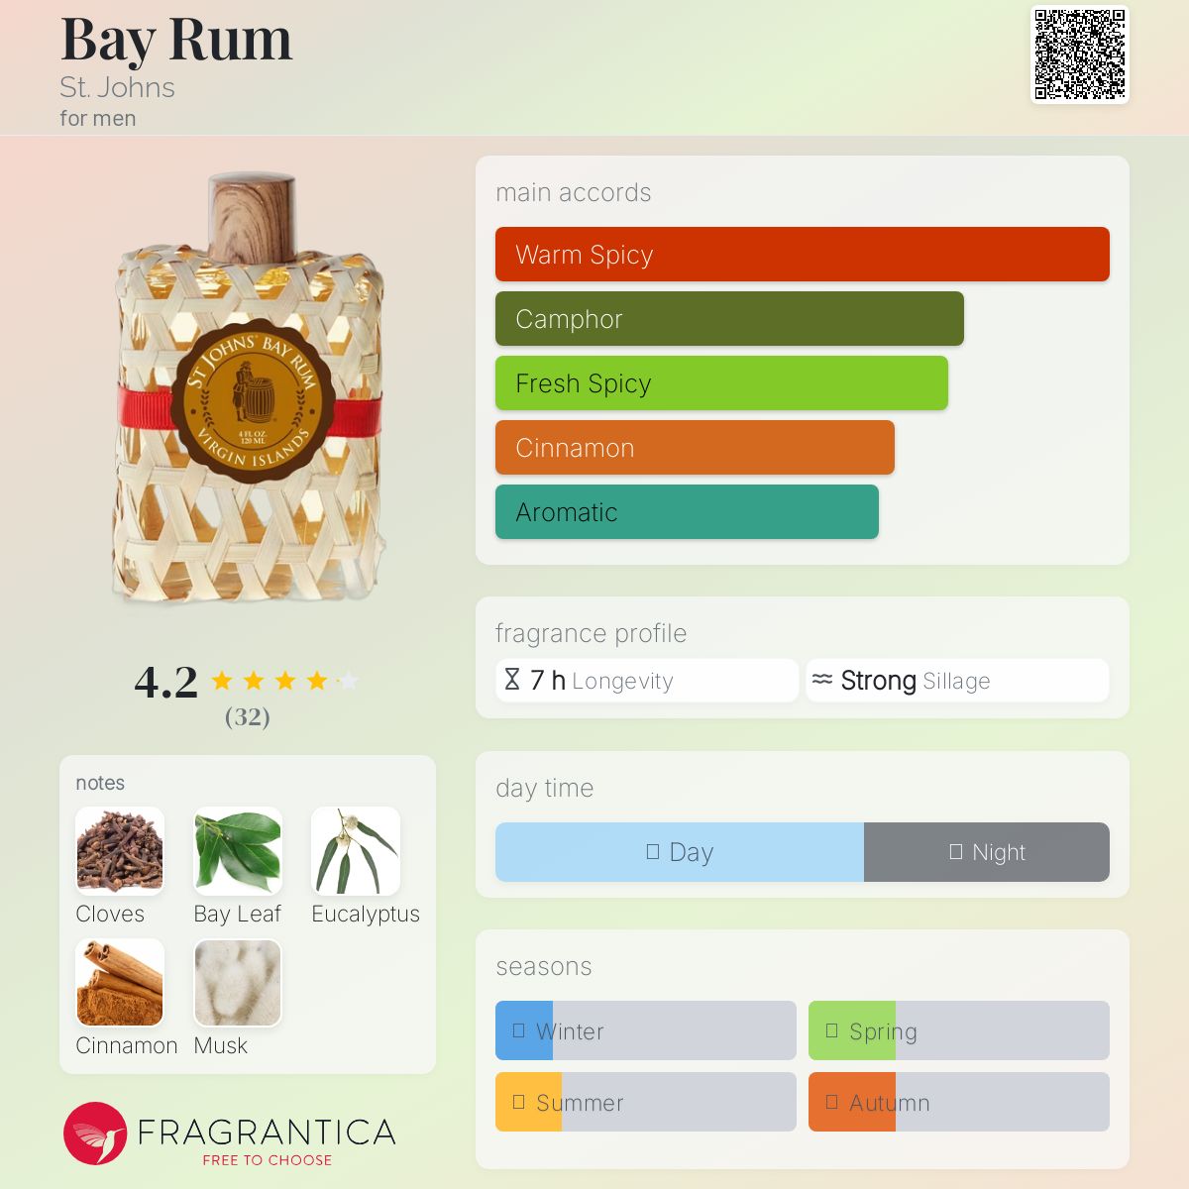The width and height of the screenshot is (1189, 1189).
Task: Click the wave Sillage icon
Action: [822, 680]
